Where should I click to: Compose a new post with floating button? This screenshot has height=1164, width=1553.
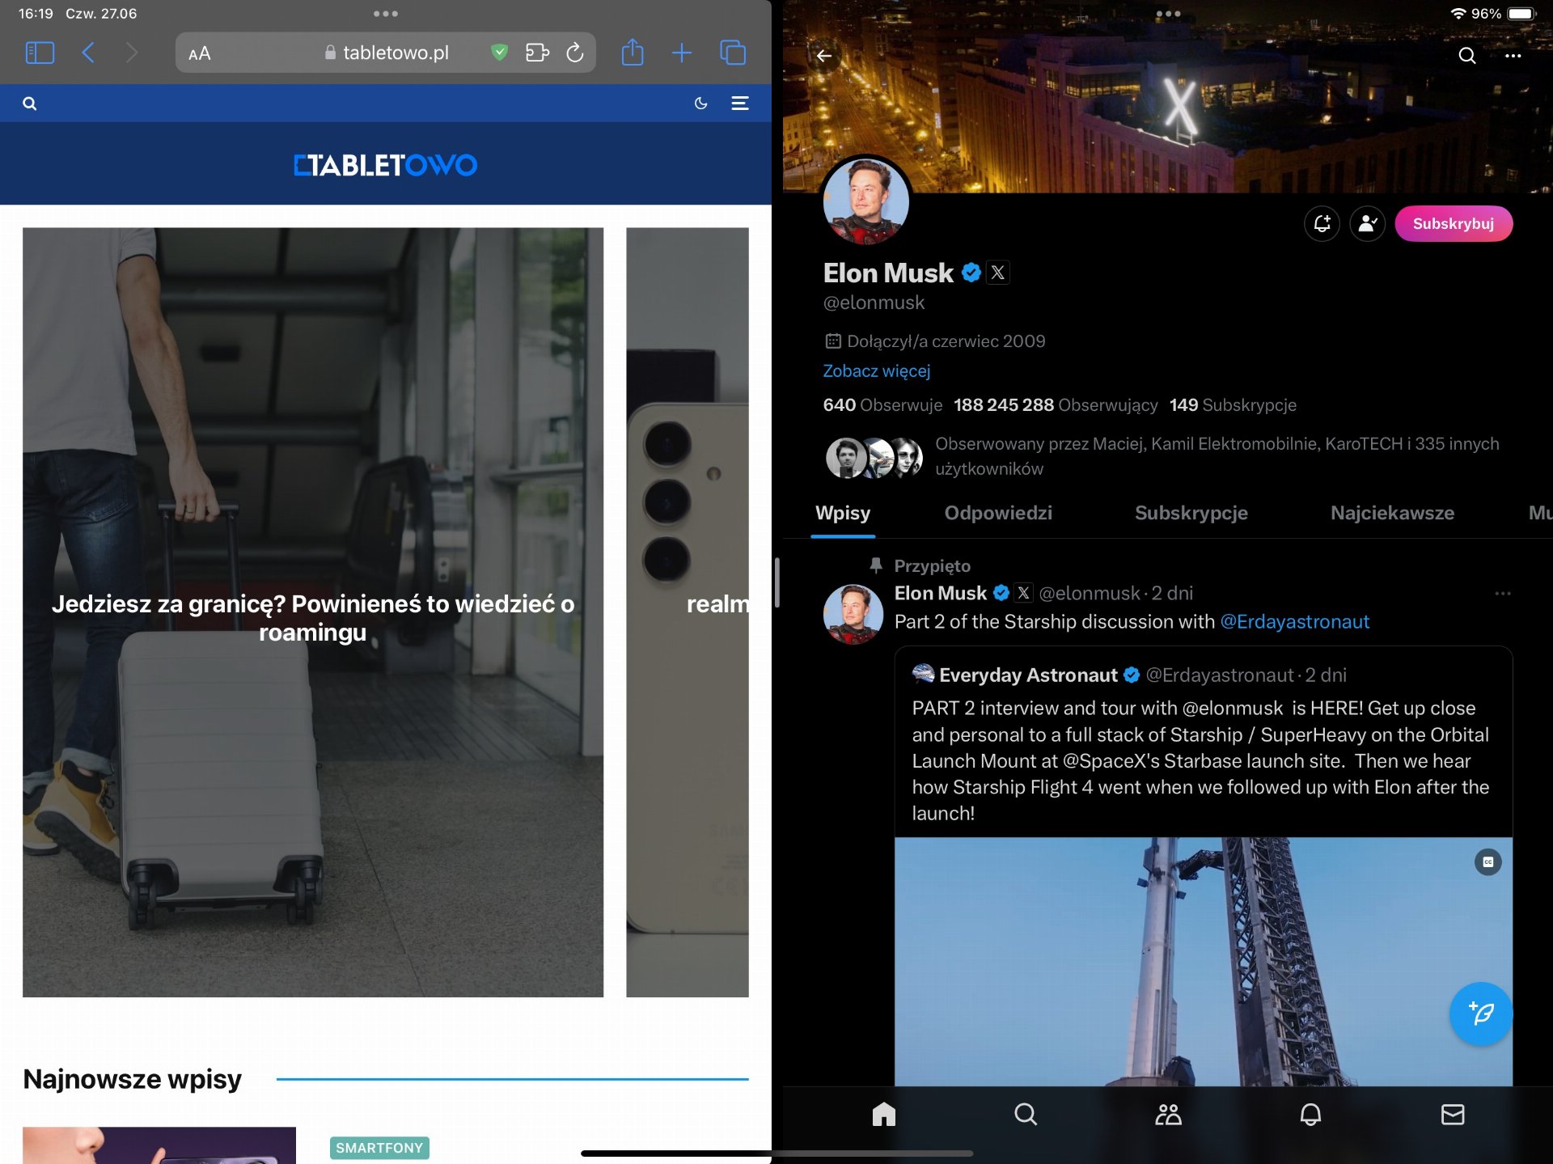click(1480, 1013)
